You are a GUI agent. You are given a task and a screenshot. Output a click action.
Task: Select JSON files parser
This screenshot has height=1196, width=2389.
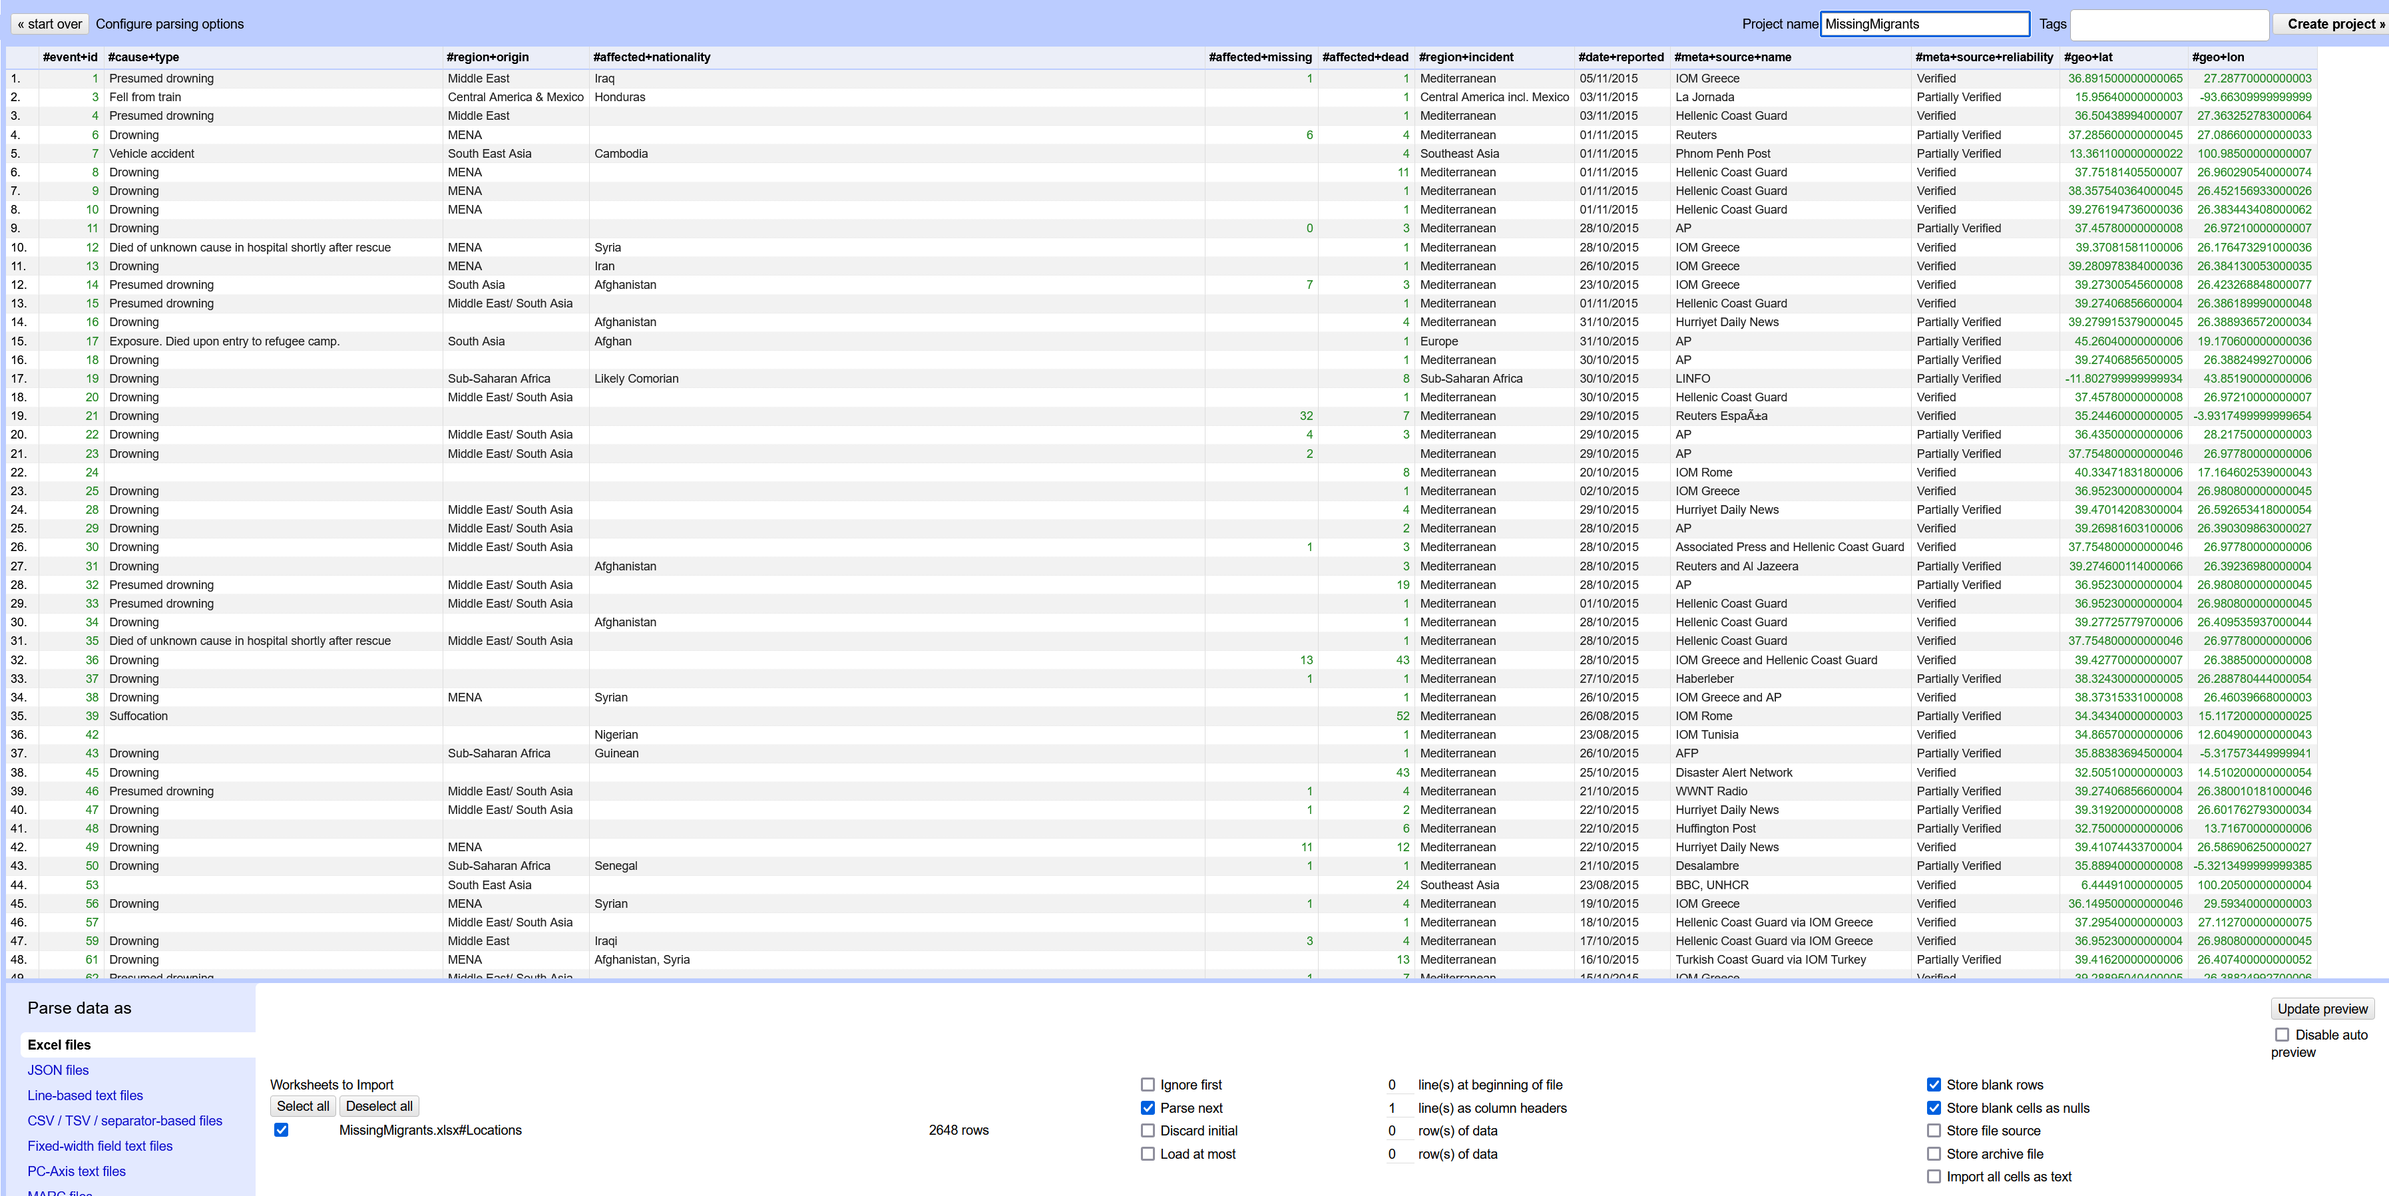pos(57,1070)
